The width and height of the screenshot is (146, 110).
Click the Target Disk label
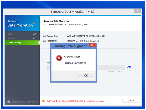point(52,41)
